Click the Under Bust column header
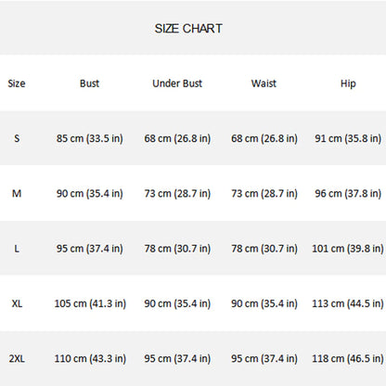Screen dimensions: 386x386 pyautogui.click(x=177, y=84)
